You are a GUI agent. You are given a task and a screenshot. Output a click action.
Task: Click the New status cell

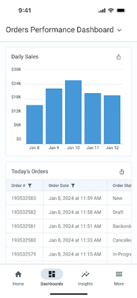(x=120, y=198)
